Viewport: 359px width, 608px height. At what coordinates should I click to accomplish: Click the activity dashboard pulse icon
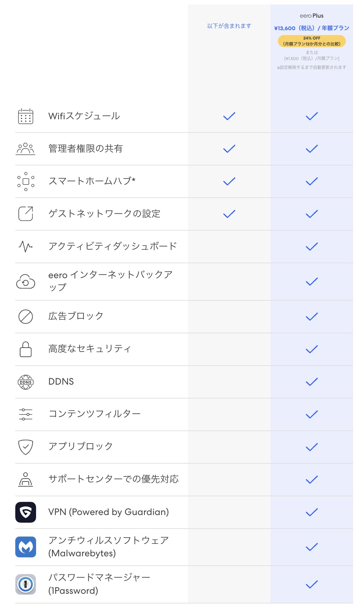(x=25, y=247)
